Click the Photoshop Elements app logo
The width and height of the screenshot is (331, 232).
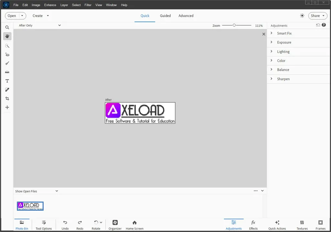pyautogui.click(x=6, y=5)
